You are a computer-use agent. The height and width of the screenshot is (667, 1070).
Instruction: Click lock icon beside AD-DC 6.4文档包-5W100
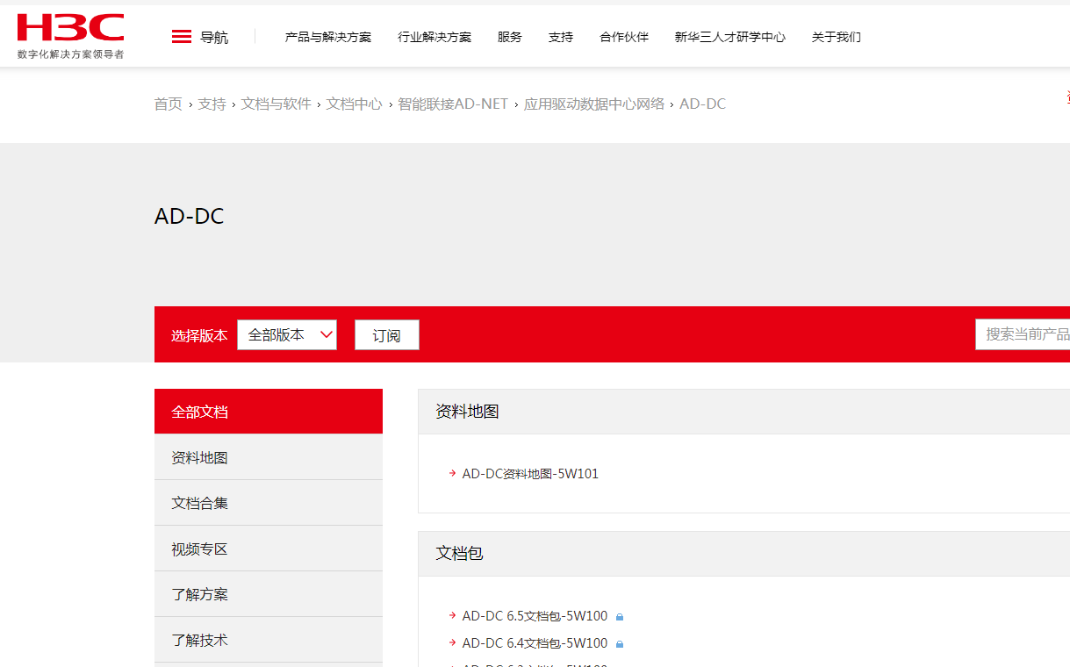[620, 644]
